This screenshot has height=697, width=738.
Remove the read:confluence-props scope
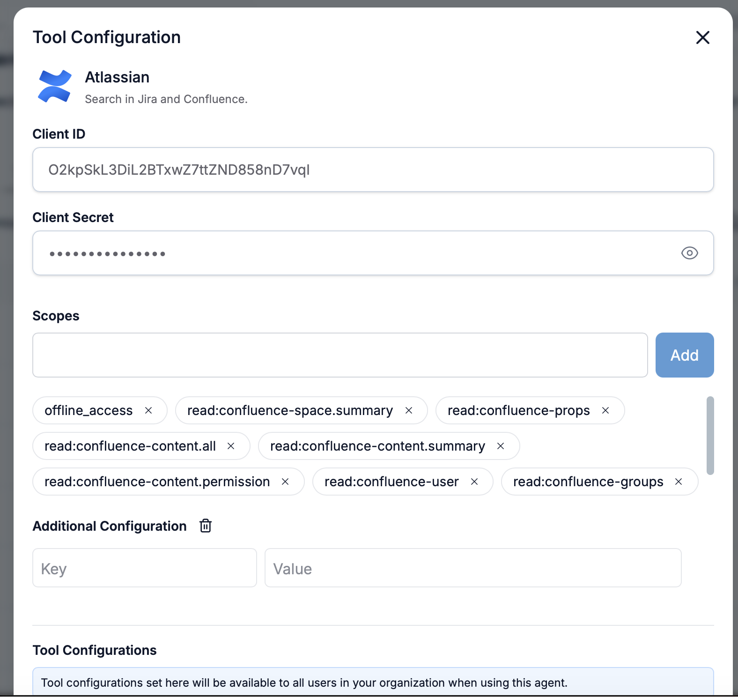point(605,410)
